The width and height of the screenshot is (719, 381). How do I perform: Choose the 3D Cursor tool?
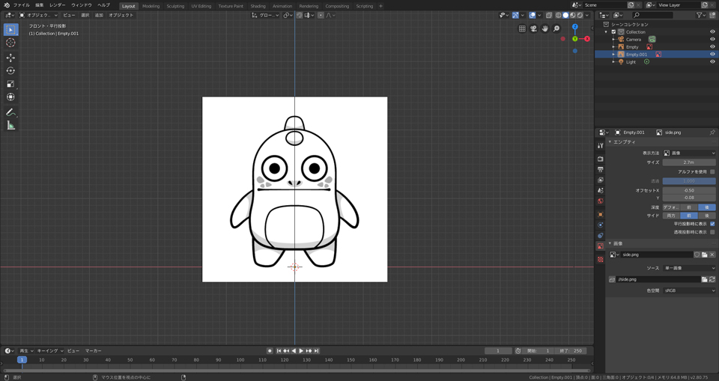coord(10,43)
